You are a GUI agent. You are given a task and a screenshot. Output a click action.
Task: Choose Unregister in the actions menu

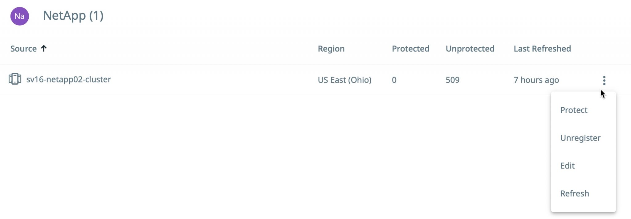580,138
